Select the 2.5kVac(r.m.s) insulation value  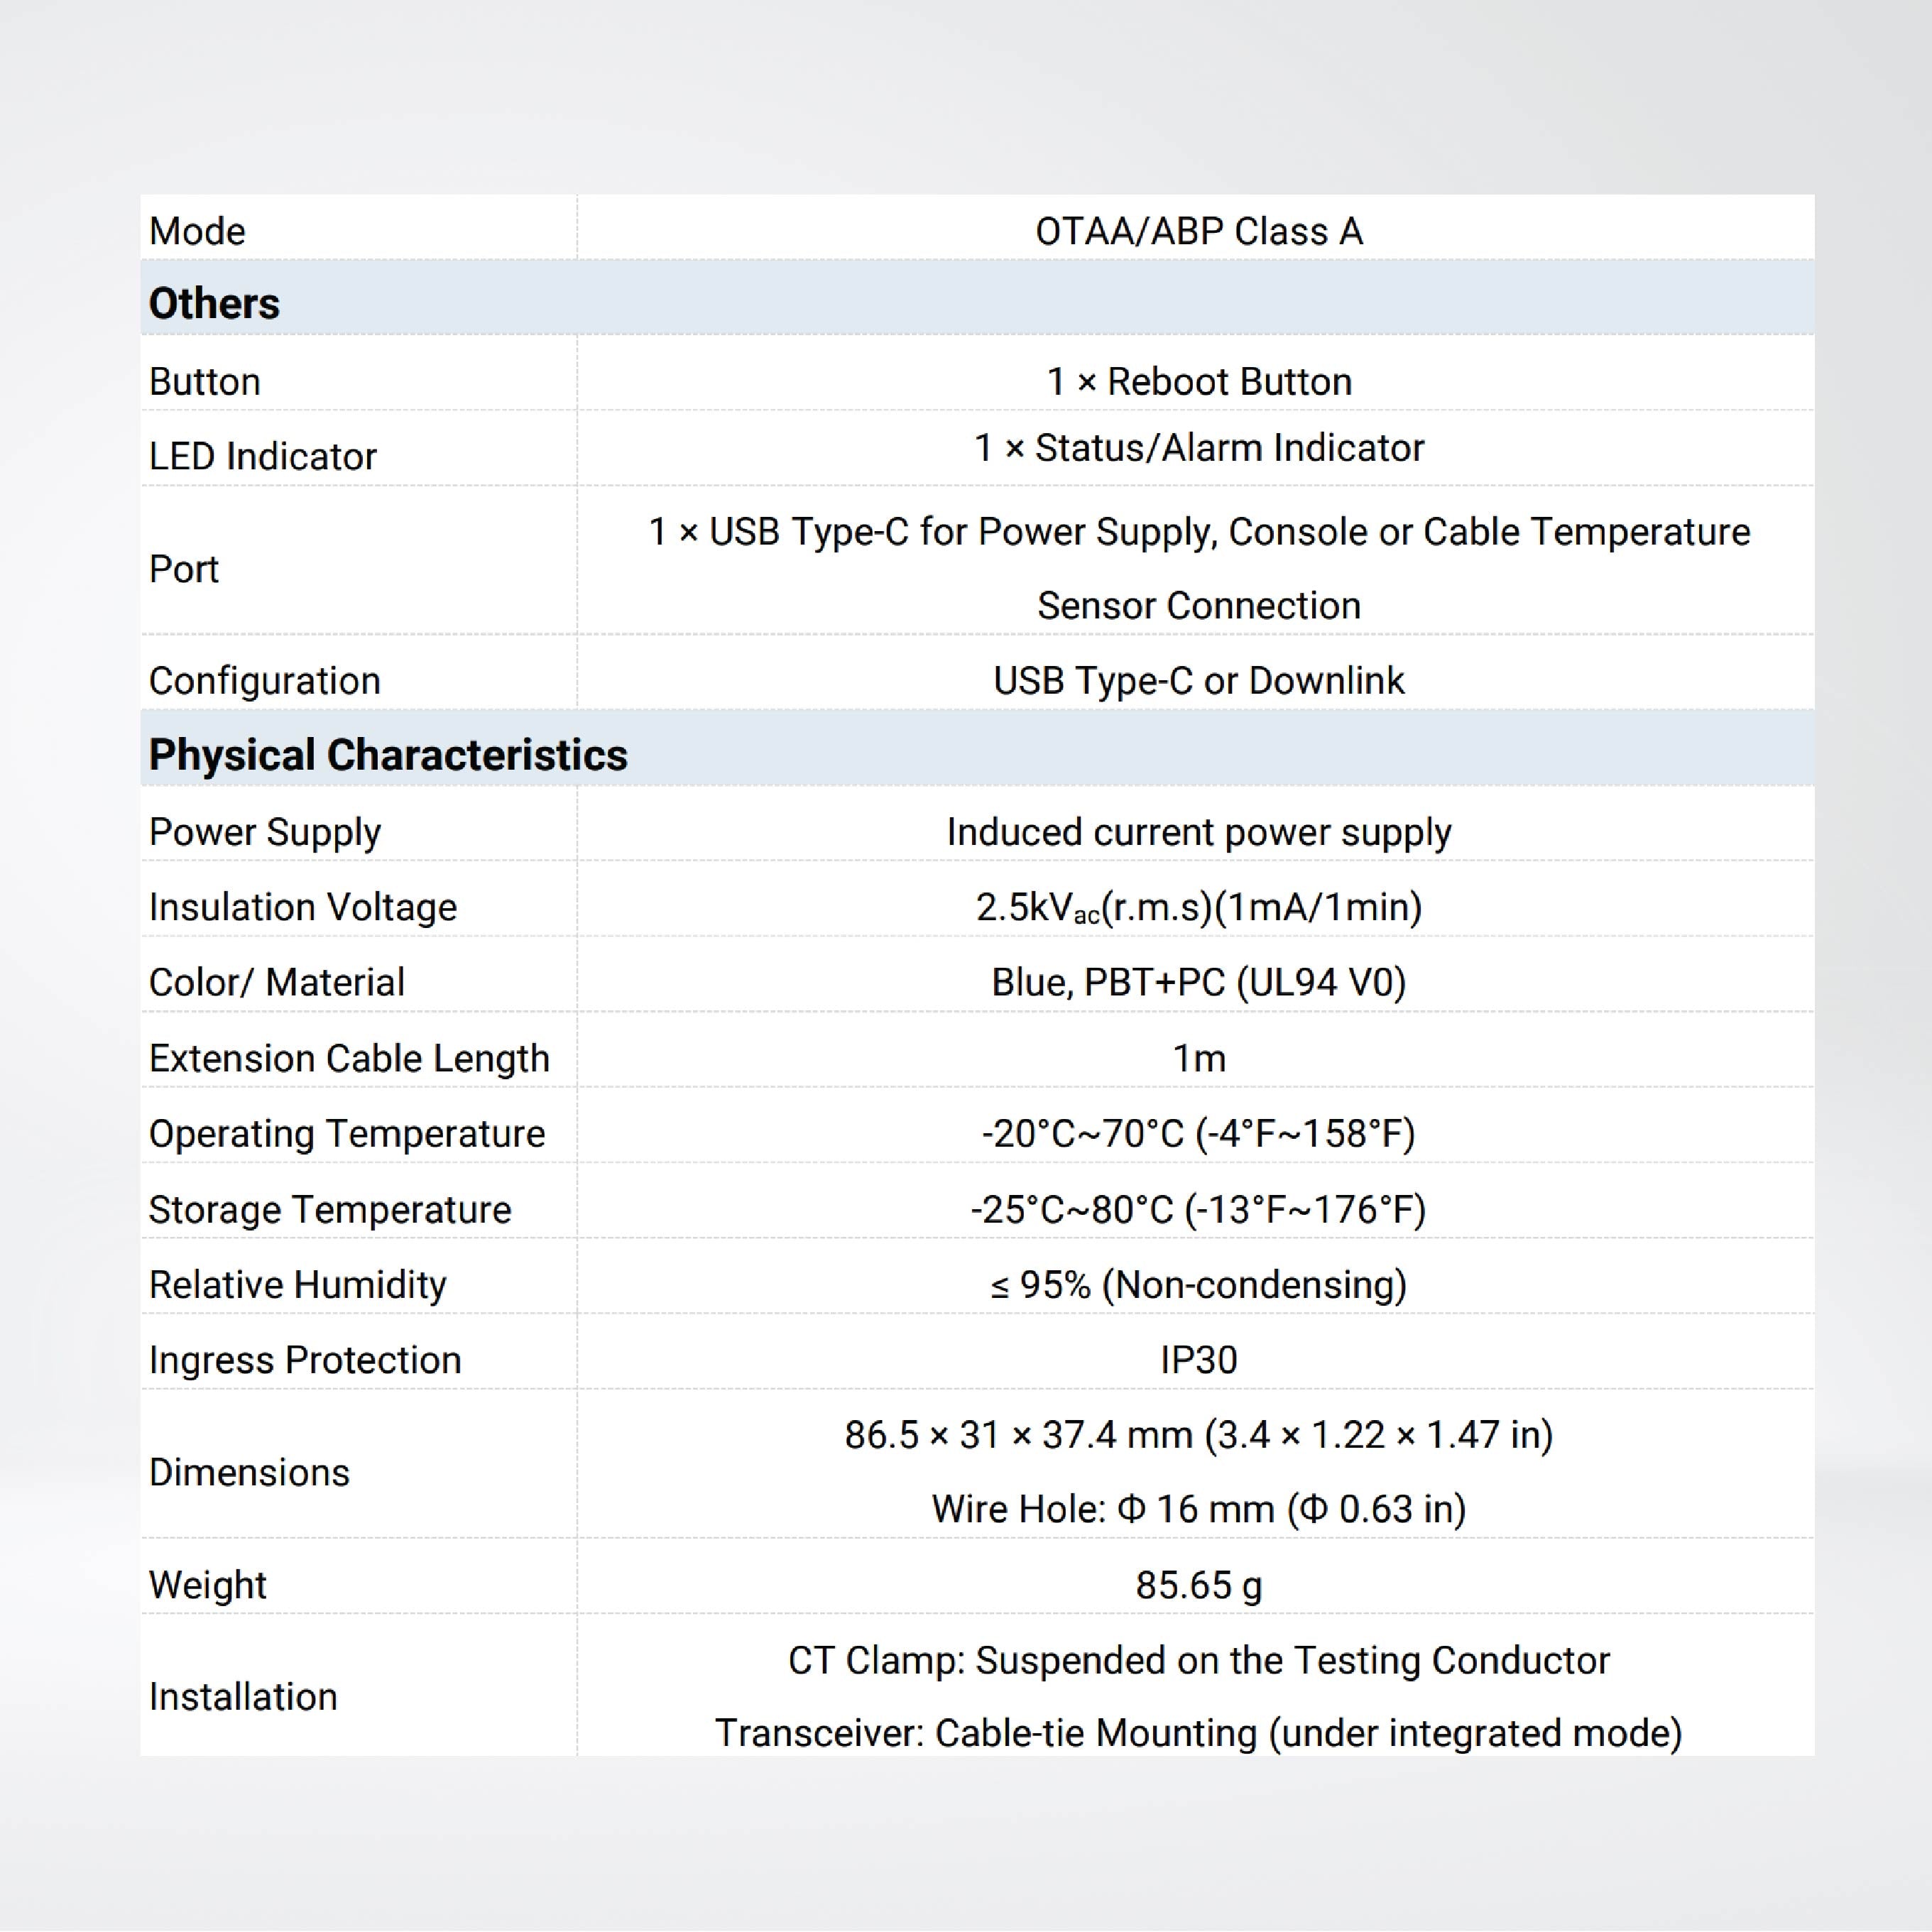[x=1198, y=908]
